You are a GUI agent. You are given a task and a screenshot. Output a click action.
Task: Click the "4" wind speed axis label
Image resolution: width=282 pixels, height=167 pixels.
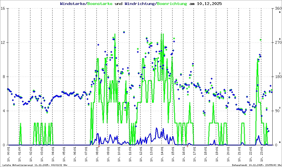pos(4,111)
